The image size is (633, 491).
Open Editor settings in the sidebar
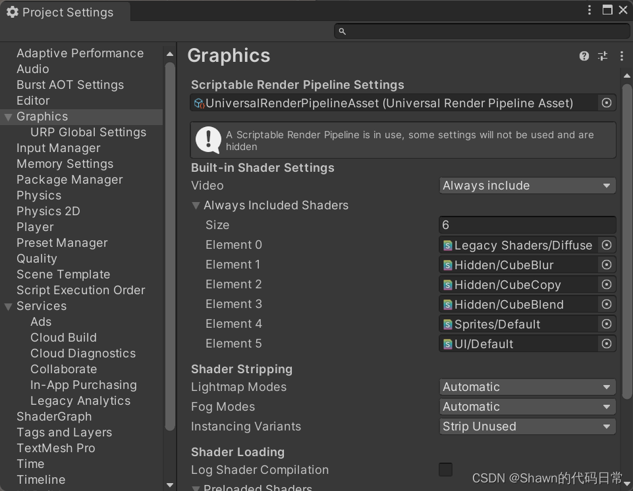pyautogui.click(x=33, y=101)
